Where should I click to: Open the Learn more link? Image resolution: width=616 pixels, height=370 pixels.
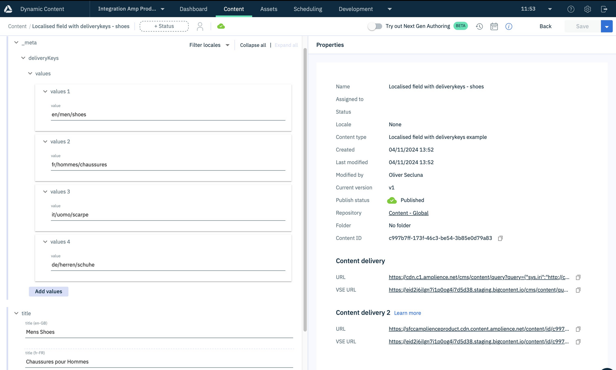tap(407, 313)
